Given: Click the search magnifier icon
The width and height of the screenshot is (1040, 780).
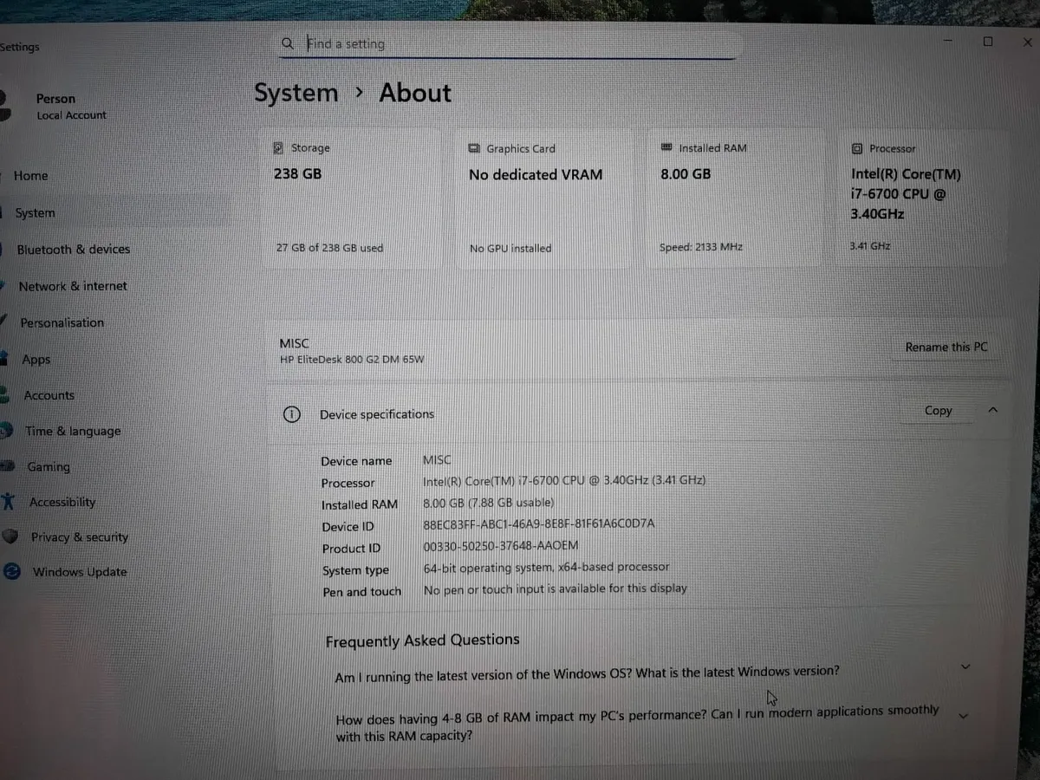Looking at the screenshot, I should (x=288, y=43).
